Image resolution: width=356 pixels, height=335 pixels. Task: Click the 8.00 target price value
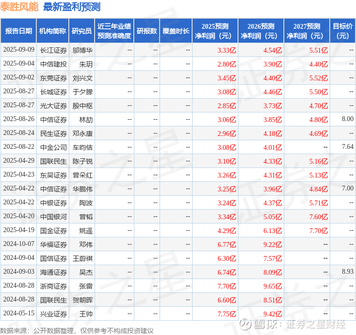coord(347,119)
